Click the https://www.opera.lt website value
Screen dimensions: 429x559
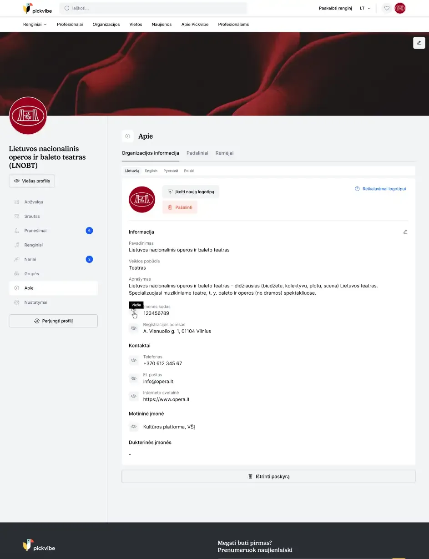(166, 400)
